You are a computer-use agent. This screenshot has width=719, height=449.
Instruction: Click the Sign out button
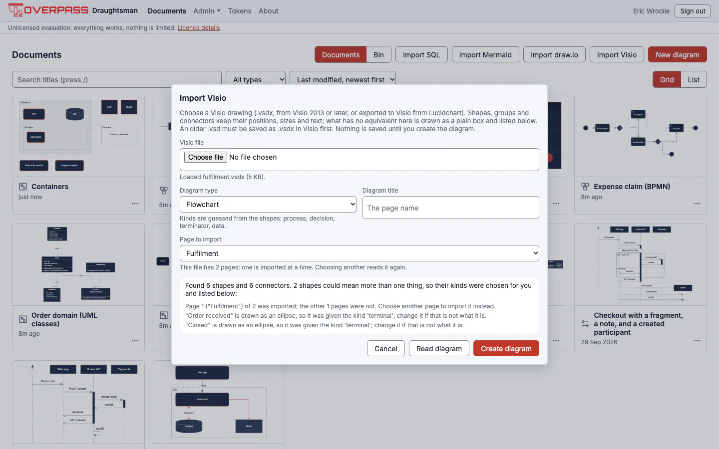[693, 11]
